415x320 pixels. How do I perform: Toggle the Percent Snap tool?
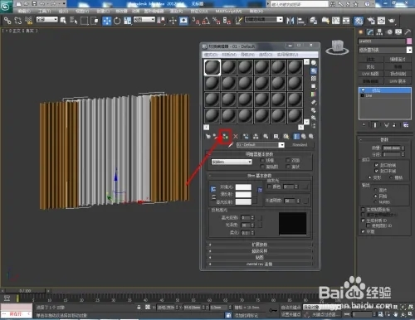pos(217,21)
